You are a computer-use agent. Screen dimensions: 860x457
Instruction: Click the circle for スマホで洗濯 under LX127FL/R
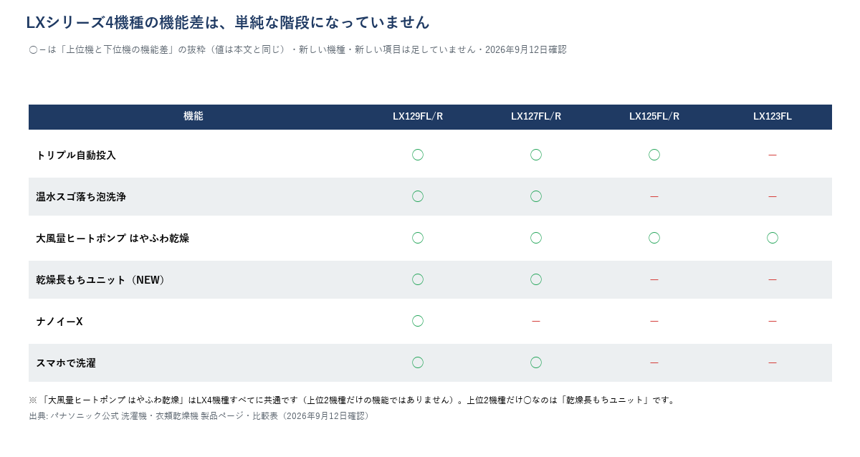pos(536,362)
